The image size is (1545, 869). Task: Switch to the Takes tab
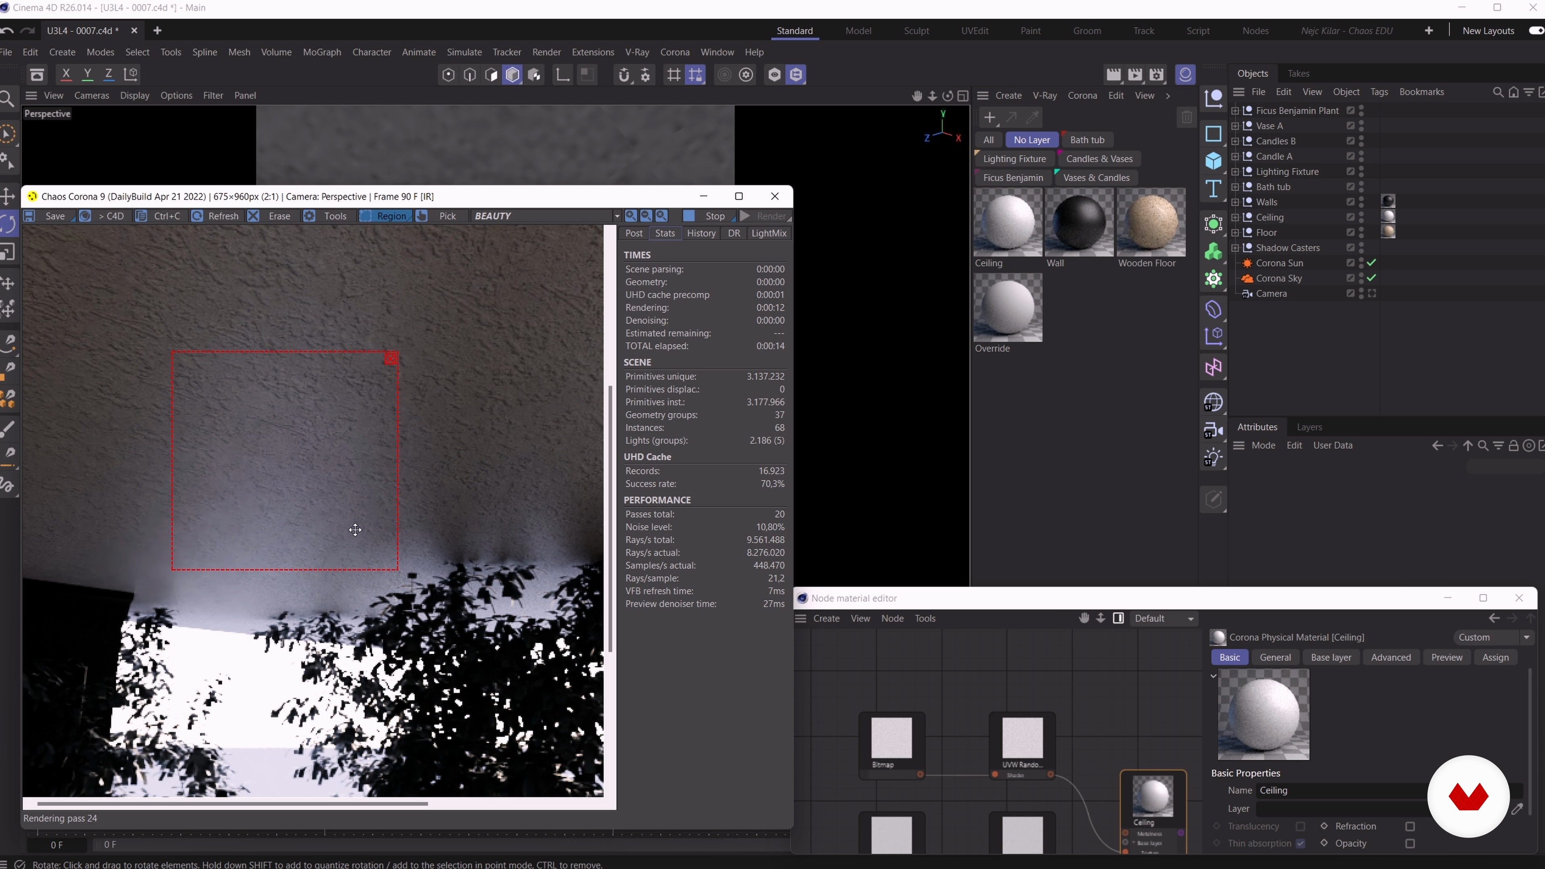[x=1298, y=74]
